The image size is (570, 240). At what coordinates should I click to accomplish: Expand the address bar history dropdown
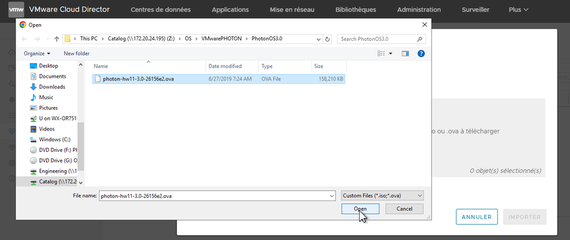point(318,39)
